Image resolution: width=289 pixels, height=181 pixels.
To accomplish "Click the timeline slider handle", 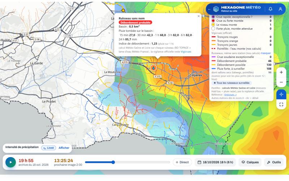I will 113,162.
